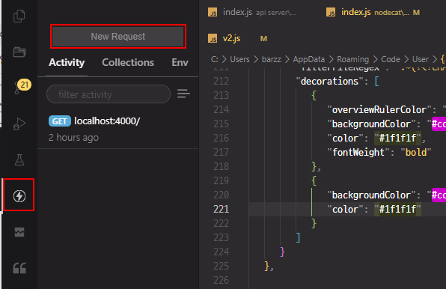The width and height of the screenshot is (446, 289).
Task: Click the New Request button
Action: point(118,37)
